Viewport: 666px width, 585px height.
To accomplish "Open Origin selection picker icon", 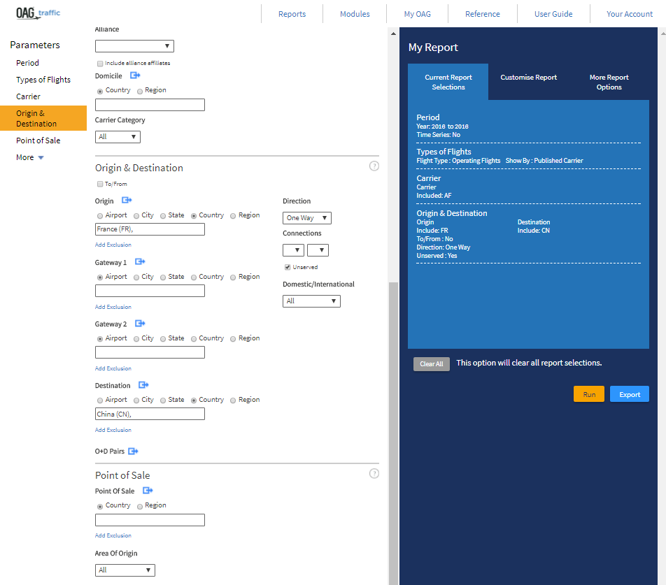I will tap(127, 200).
